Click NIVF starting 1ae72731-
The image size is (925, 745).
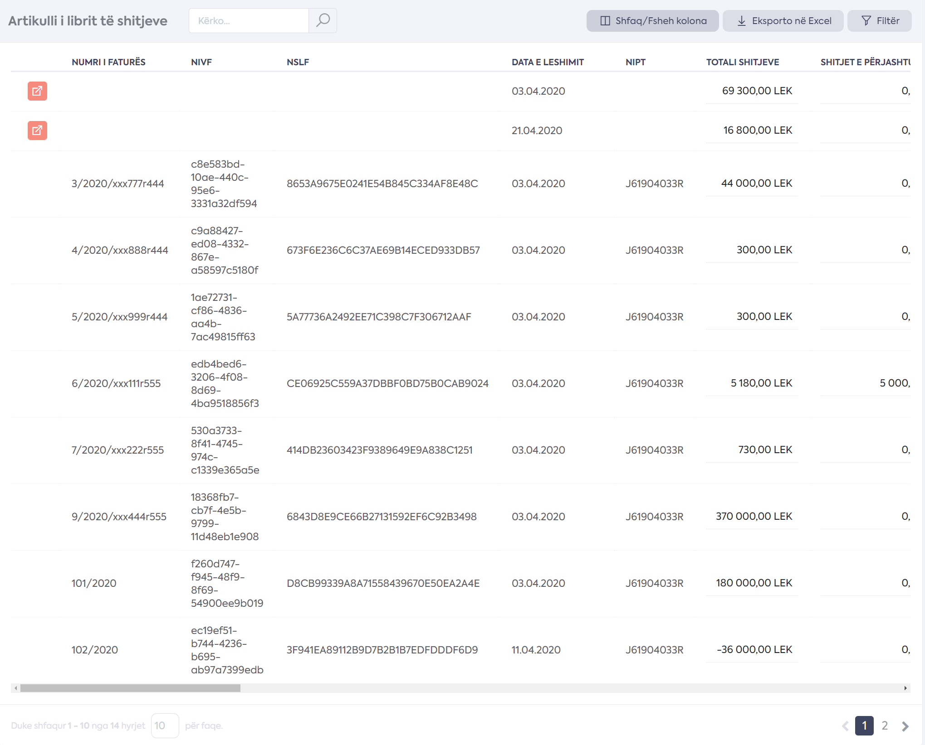pos(223,317)
